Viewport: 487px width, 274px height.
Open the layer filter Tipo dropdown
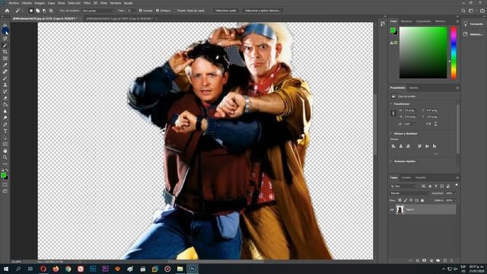[x=403, y=186]
